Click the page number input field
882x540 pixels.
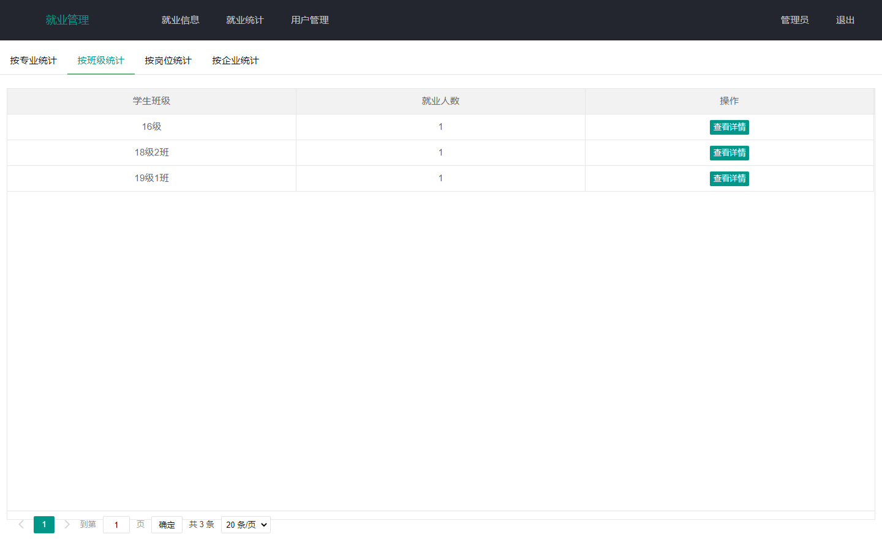pyautogui.click(x=116, y=525)
